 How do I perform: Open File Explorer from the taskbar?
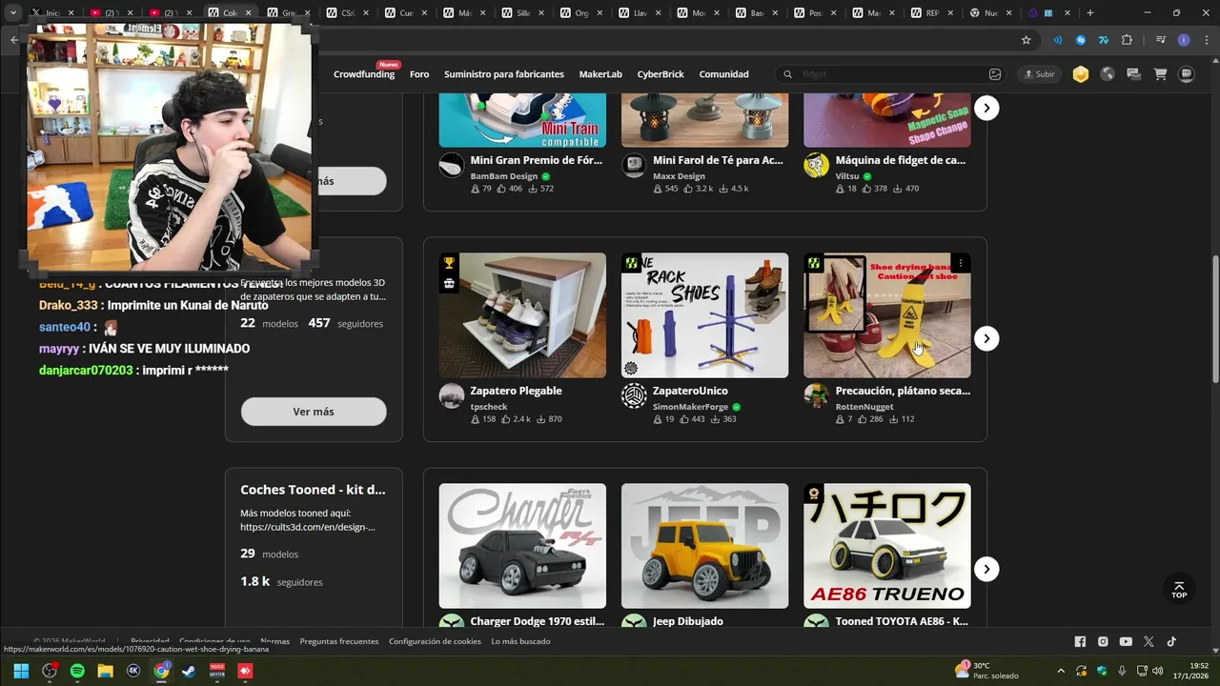(x=106, y=671)
